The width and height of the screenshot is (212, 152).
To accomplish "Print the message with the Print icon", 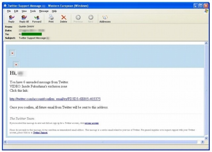I will [x=51, y=17].
